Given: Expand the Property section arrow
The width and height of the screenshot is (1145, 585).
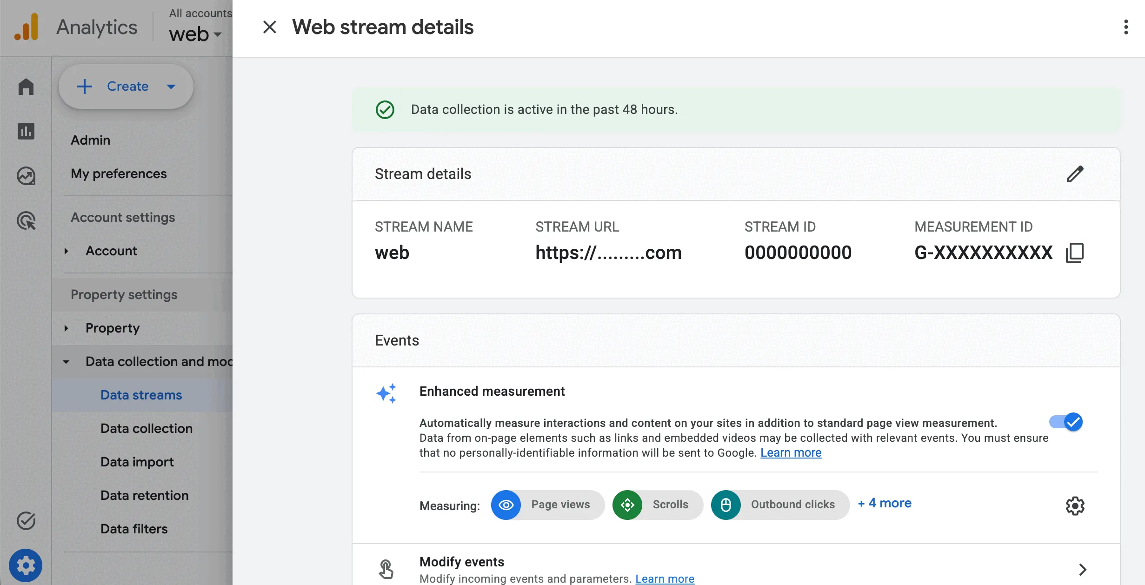Looking at the screenshot, I should tap(66, 328).
